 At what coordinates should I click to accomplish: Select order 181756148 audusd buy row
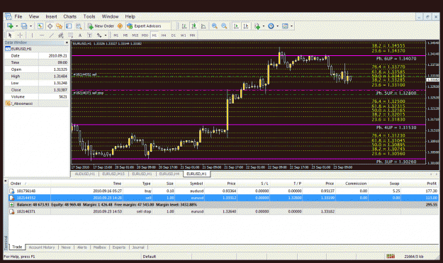pyautogui.click(x=223, y=191)
